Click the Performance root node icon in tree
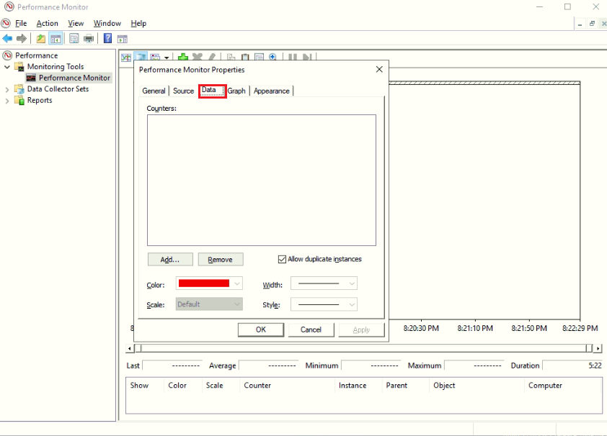 (7, 55)
